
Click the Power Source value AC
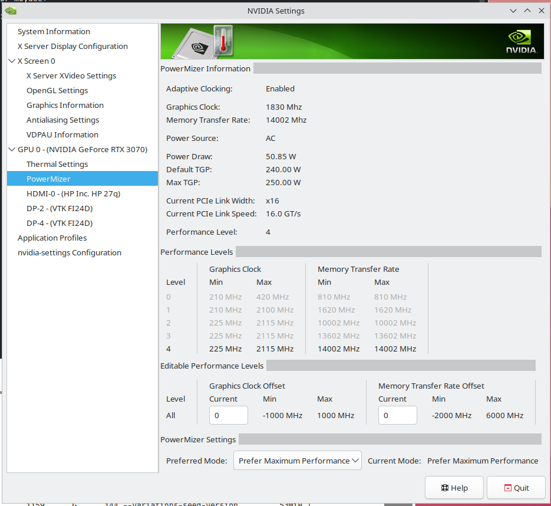point(270,138)
